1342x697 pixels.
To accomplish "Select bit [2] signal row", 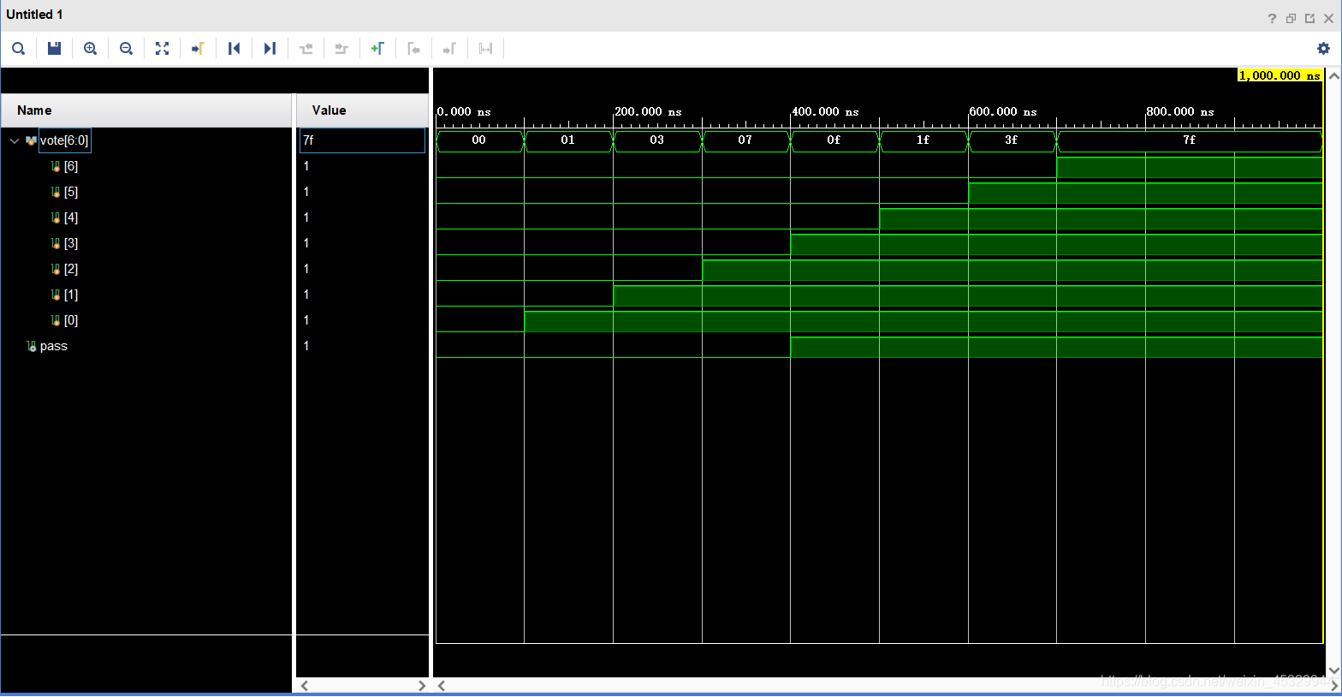I will point(71,269).
